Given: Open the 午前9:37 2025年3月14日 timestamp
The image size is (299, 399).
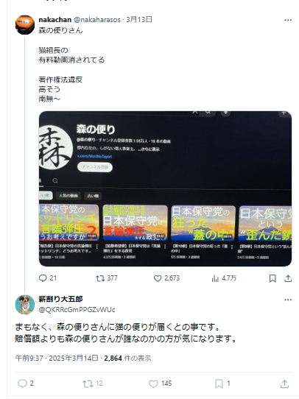Looking at the screenshot, I should pos(57,359).
